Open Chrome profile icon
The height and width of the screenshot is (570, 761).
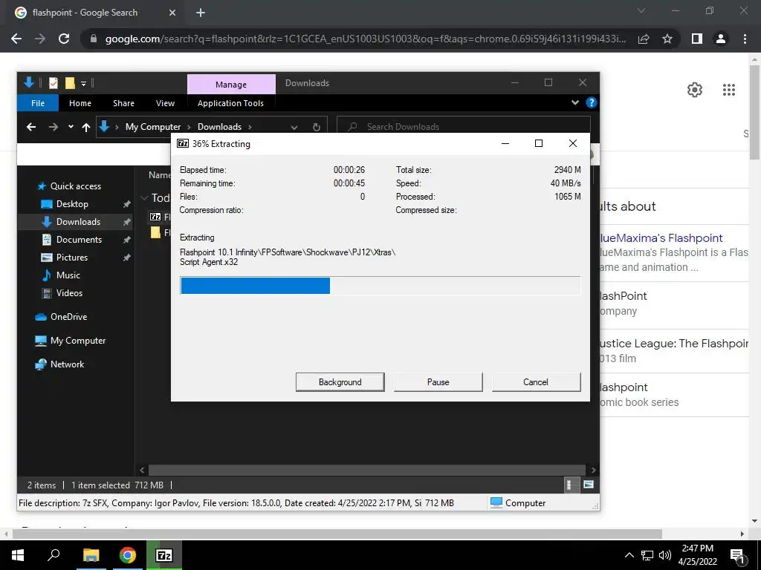coord(721,39)
